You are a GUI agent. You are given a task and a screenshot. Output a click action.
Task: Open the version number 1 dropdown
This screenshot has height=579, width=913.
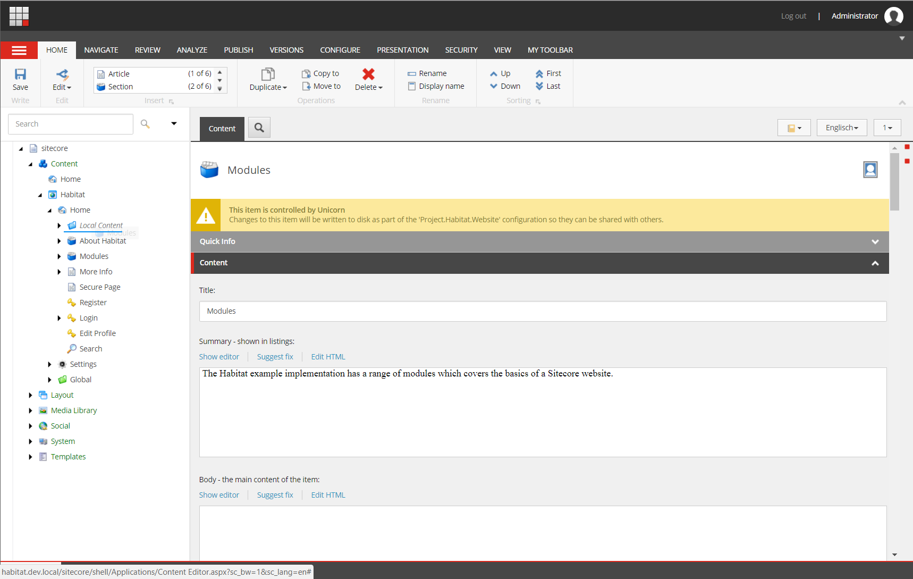tap(887, 128)
